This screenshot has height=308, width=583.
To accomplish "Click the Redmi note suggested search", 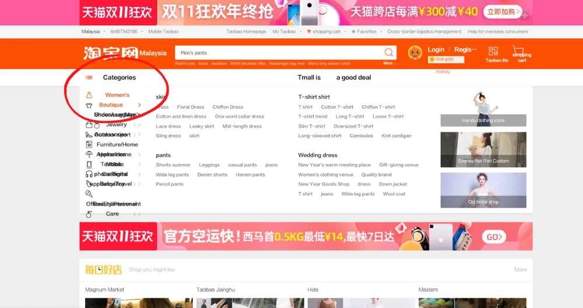I will [x=185, y=64].
